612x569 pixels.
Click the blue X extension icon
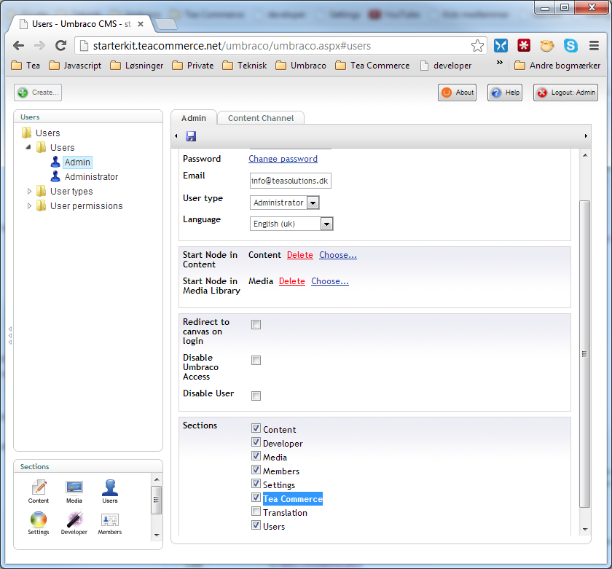coord(501,46)
